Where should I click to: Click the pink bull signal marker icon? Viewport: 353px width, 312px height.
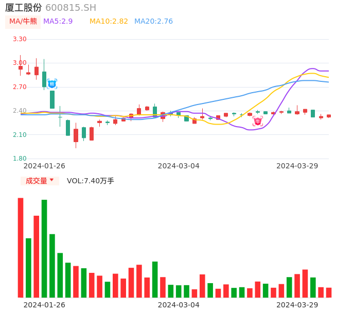[x=258, y=121]
